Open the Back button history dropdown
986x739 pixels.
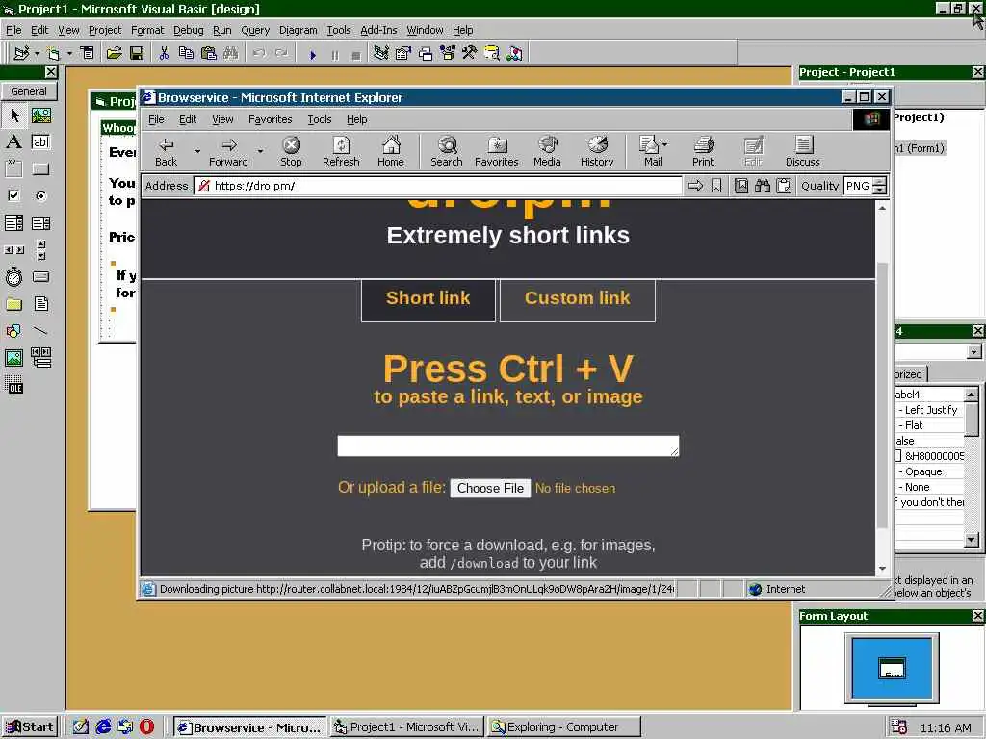197,151
